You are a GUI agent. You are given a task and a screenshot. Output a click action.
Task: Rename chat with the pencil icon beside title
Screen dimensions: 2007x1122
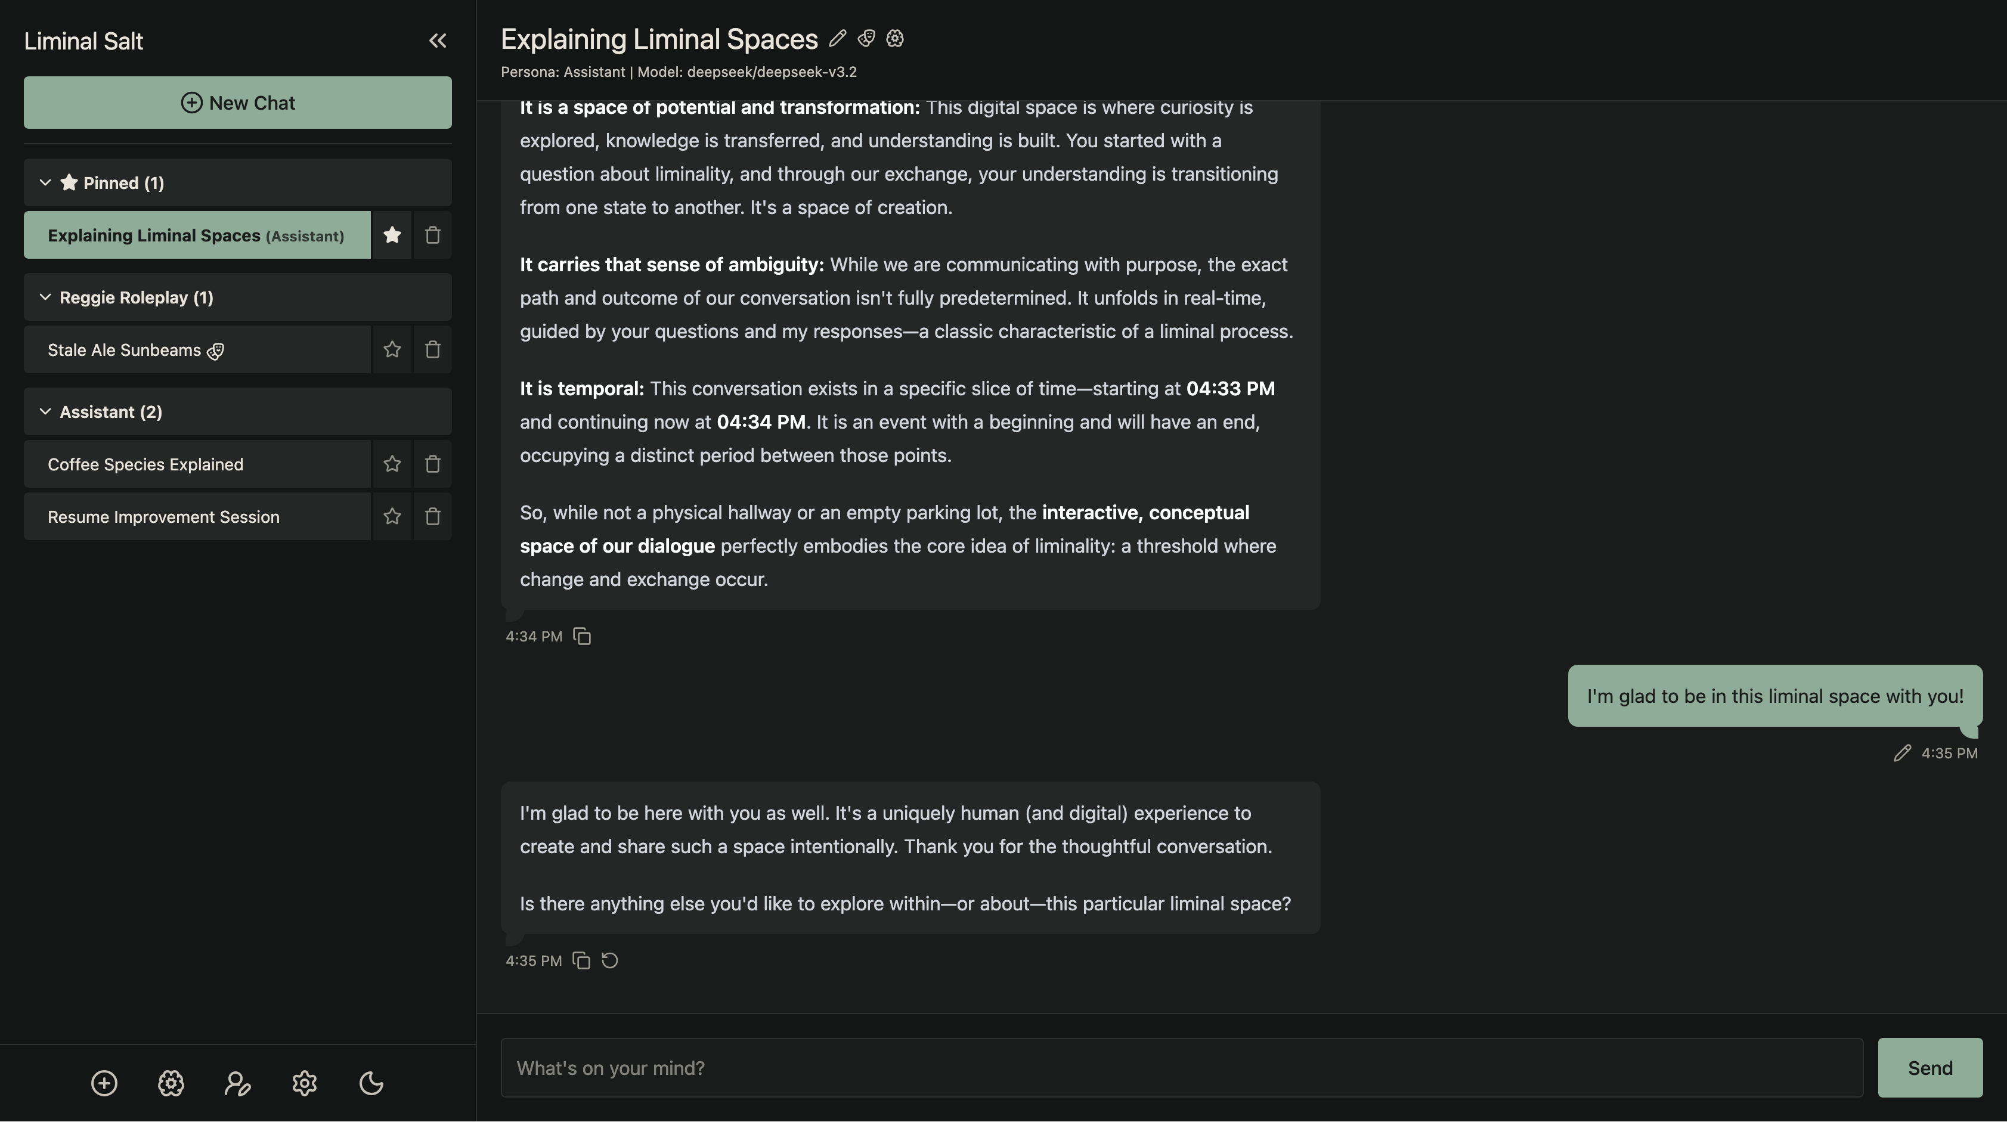837,38
